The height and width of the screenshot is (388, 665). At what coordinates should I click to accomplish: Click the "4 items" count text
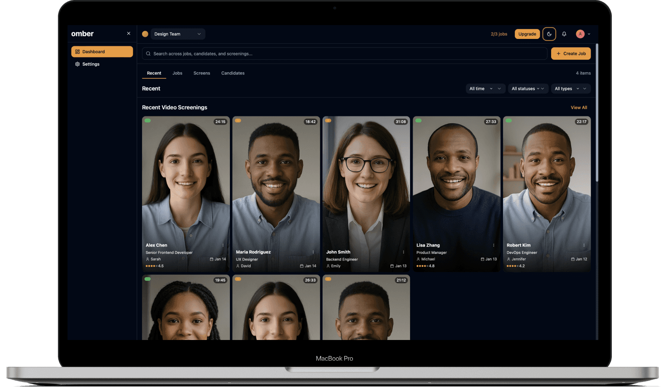pos(583,73)
